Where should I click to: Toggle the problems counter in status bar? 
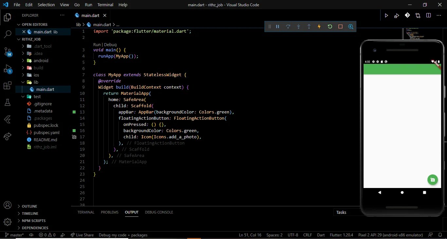(x=47, y=235)
